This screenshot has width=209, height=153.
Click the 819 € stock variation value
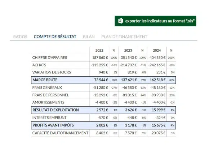tap(132, 72)
